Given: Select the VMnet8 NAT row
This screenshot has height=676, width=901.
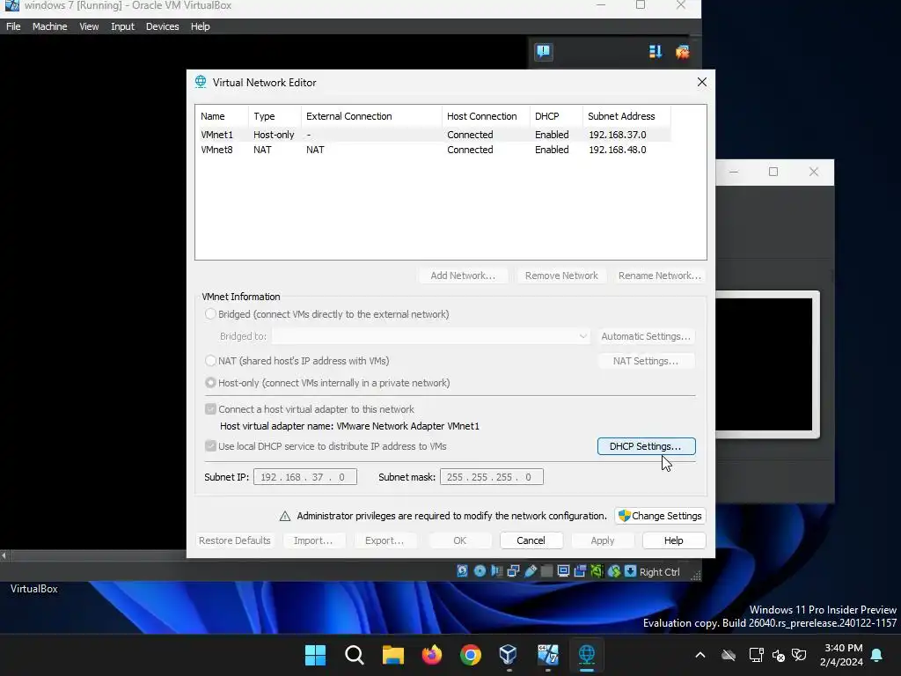Looking at the screenshot, I should tap(433, 150).
